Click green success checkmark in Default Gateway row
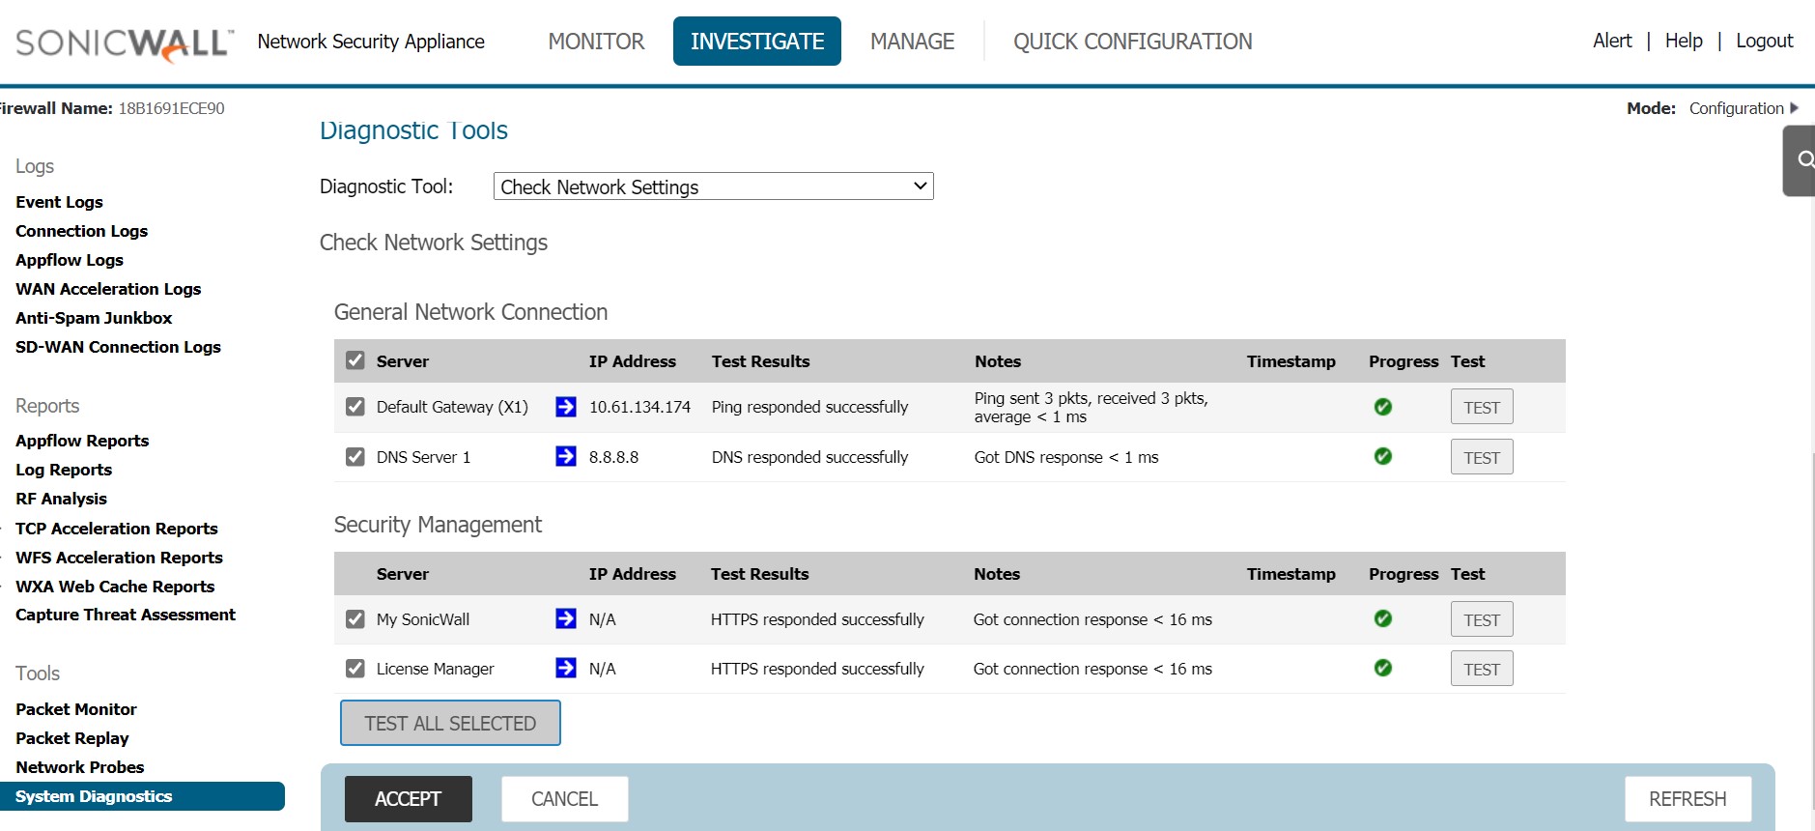This screenshot has width=1815, height=831. (1382, 407)
